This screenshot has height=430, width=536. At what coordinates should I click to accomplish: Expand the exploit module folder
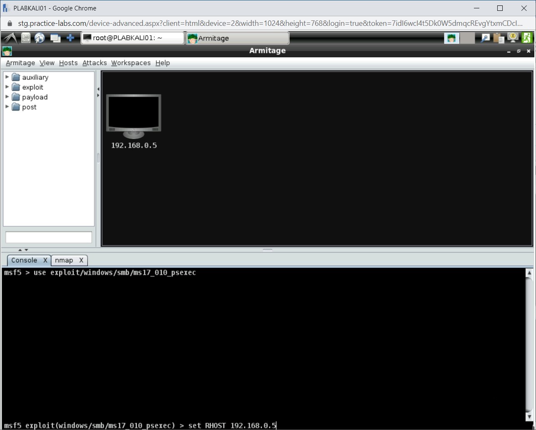pyautogui.click(x=6, y=87)
